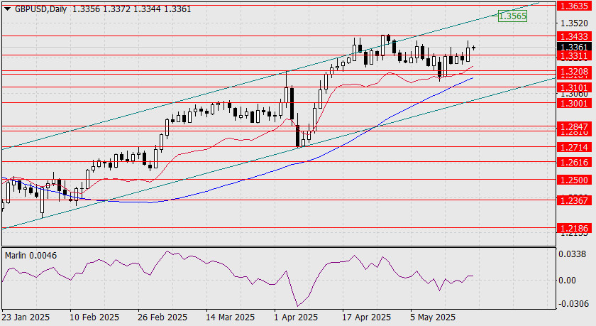Viewport: 596px width, 326px height.
Task: Select the 1.2367 level label
Action: click(574, 200)
